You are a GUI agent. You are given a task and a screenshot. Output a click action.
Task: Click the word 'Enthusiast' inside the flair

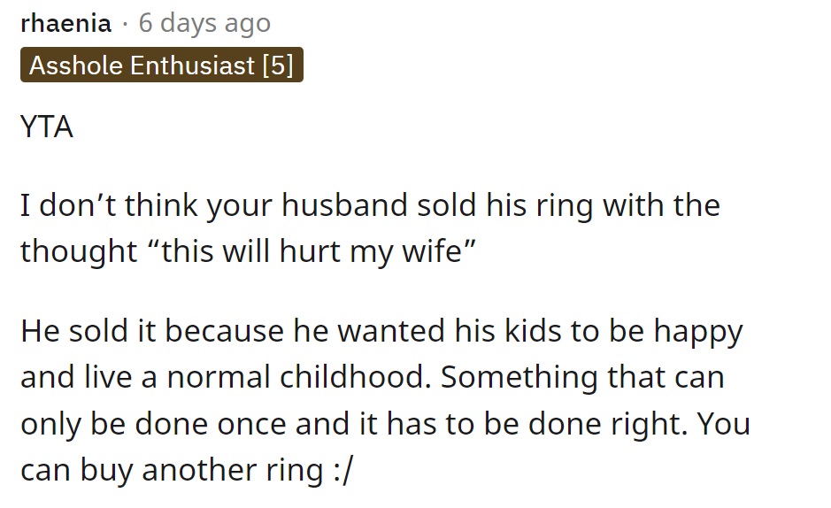pos(193,65)
